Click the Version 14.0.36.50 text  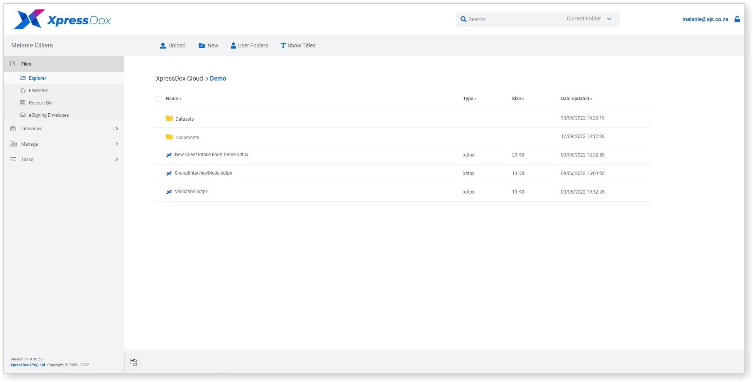(x=27, y=359)
